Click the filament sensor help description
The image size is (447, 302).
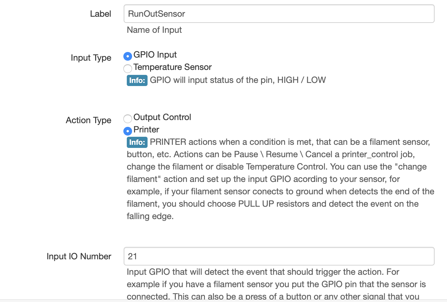pos(279,179)
